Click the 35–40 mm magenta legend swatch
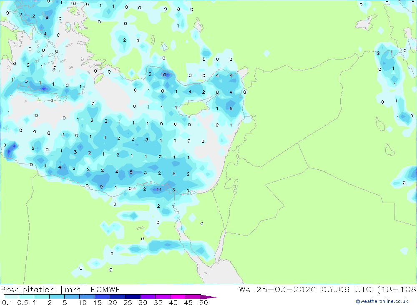This screenshot has width=417, height=305. pyautogui.click(x=163, y=297)
